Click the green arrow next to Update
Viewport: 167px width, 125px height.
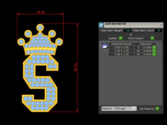[x=121, y=38]
